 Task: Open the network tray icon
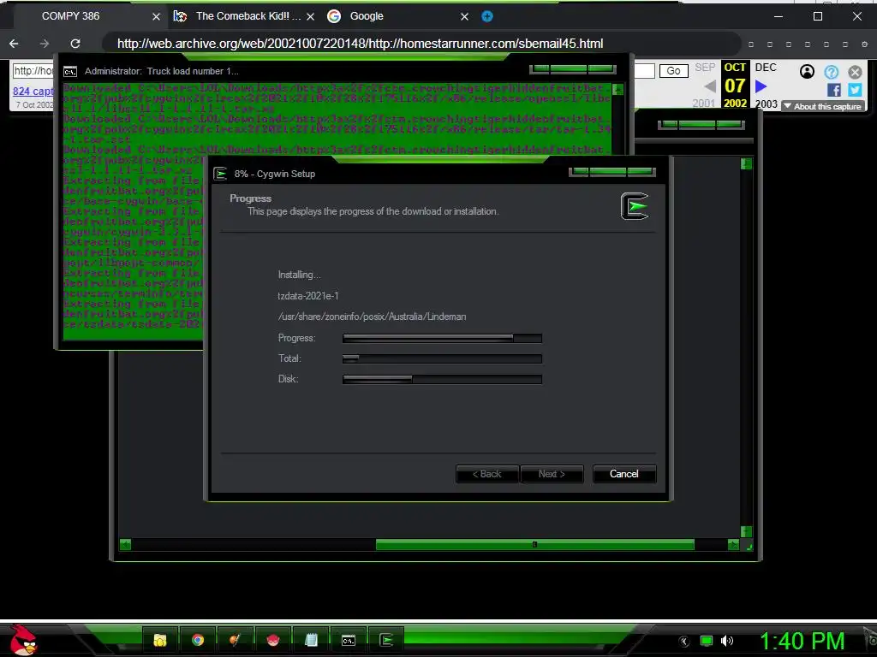tap(707, 642)
